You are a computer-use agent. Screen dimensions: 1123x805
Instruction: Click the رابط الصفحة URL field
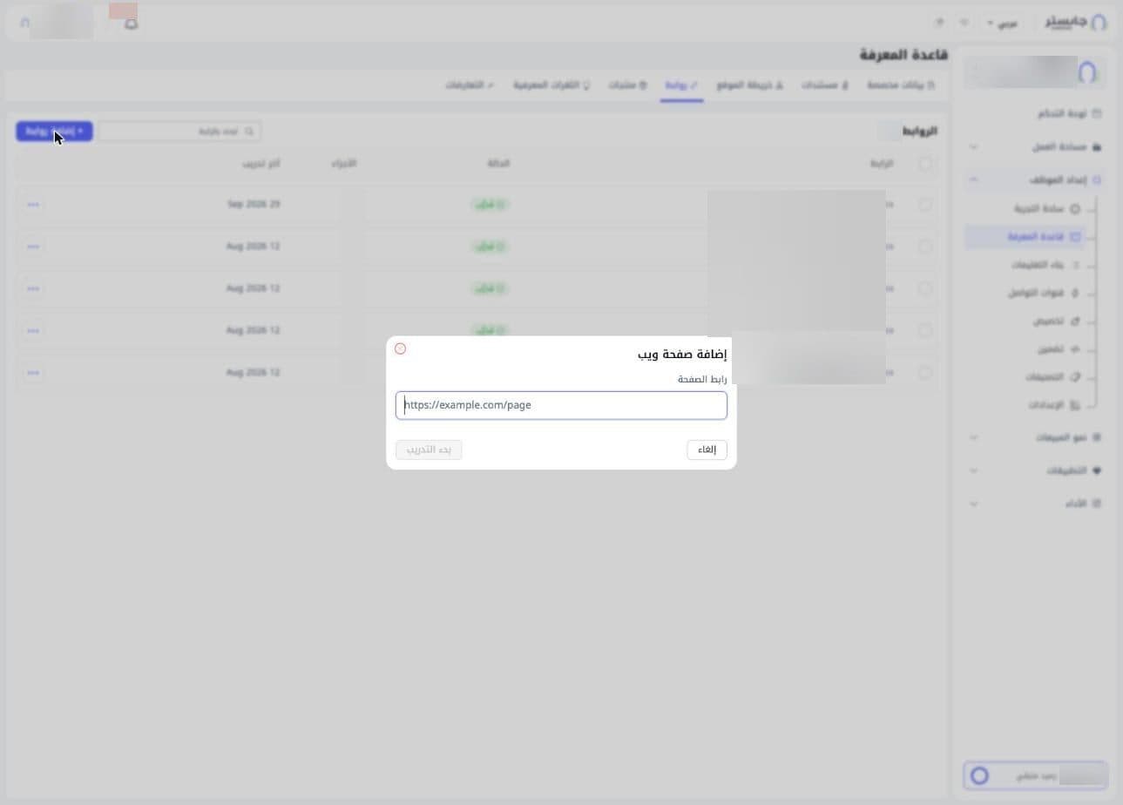(561, 405)
